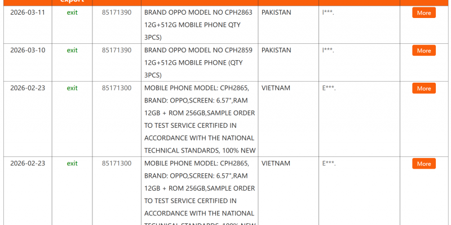Click More on the lower CPH2865 Vietnam row

pos(424,164)
